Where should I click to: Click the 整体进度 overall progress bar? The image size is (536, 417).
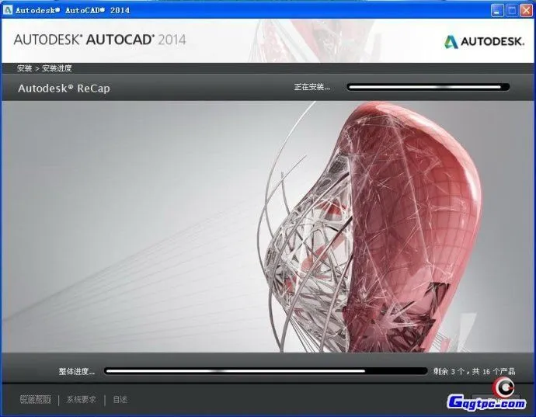pos(266,371)
